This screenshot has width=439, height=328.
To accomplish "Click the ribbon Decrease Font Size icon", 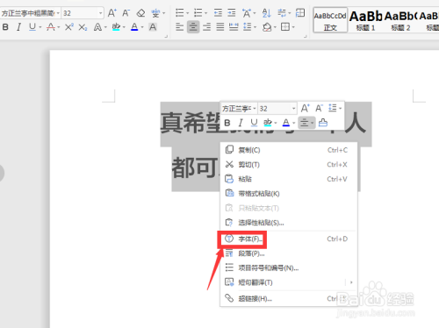I will [126, 13].
